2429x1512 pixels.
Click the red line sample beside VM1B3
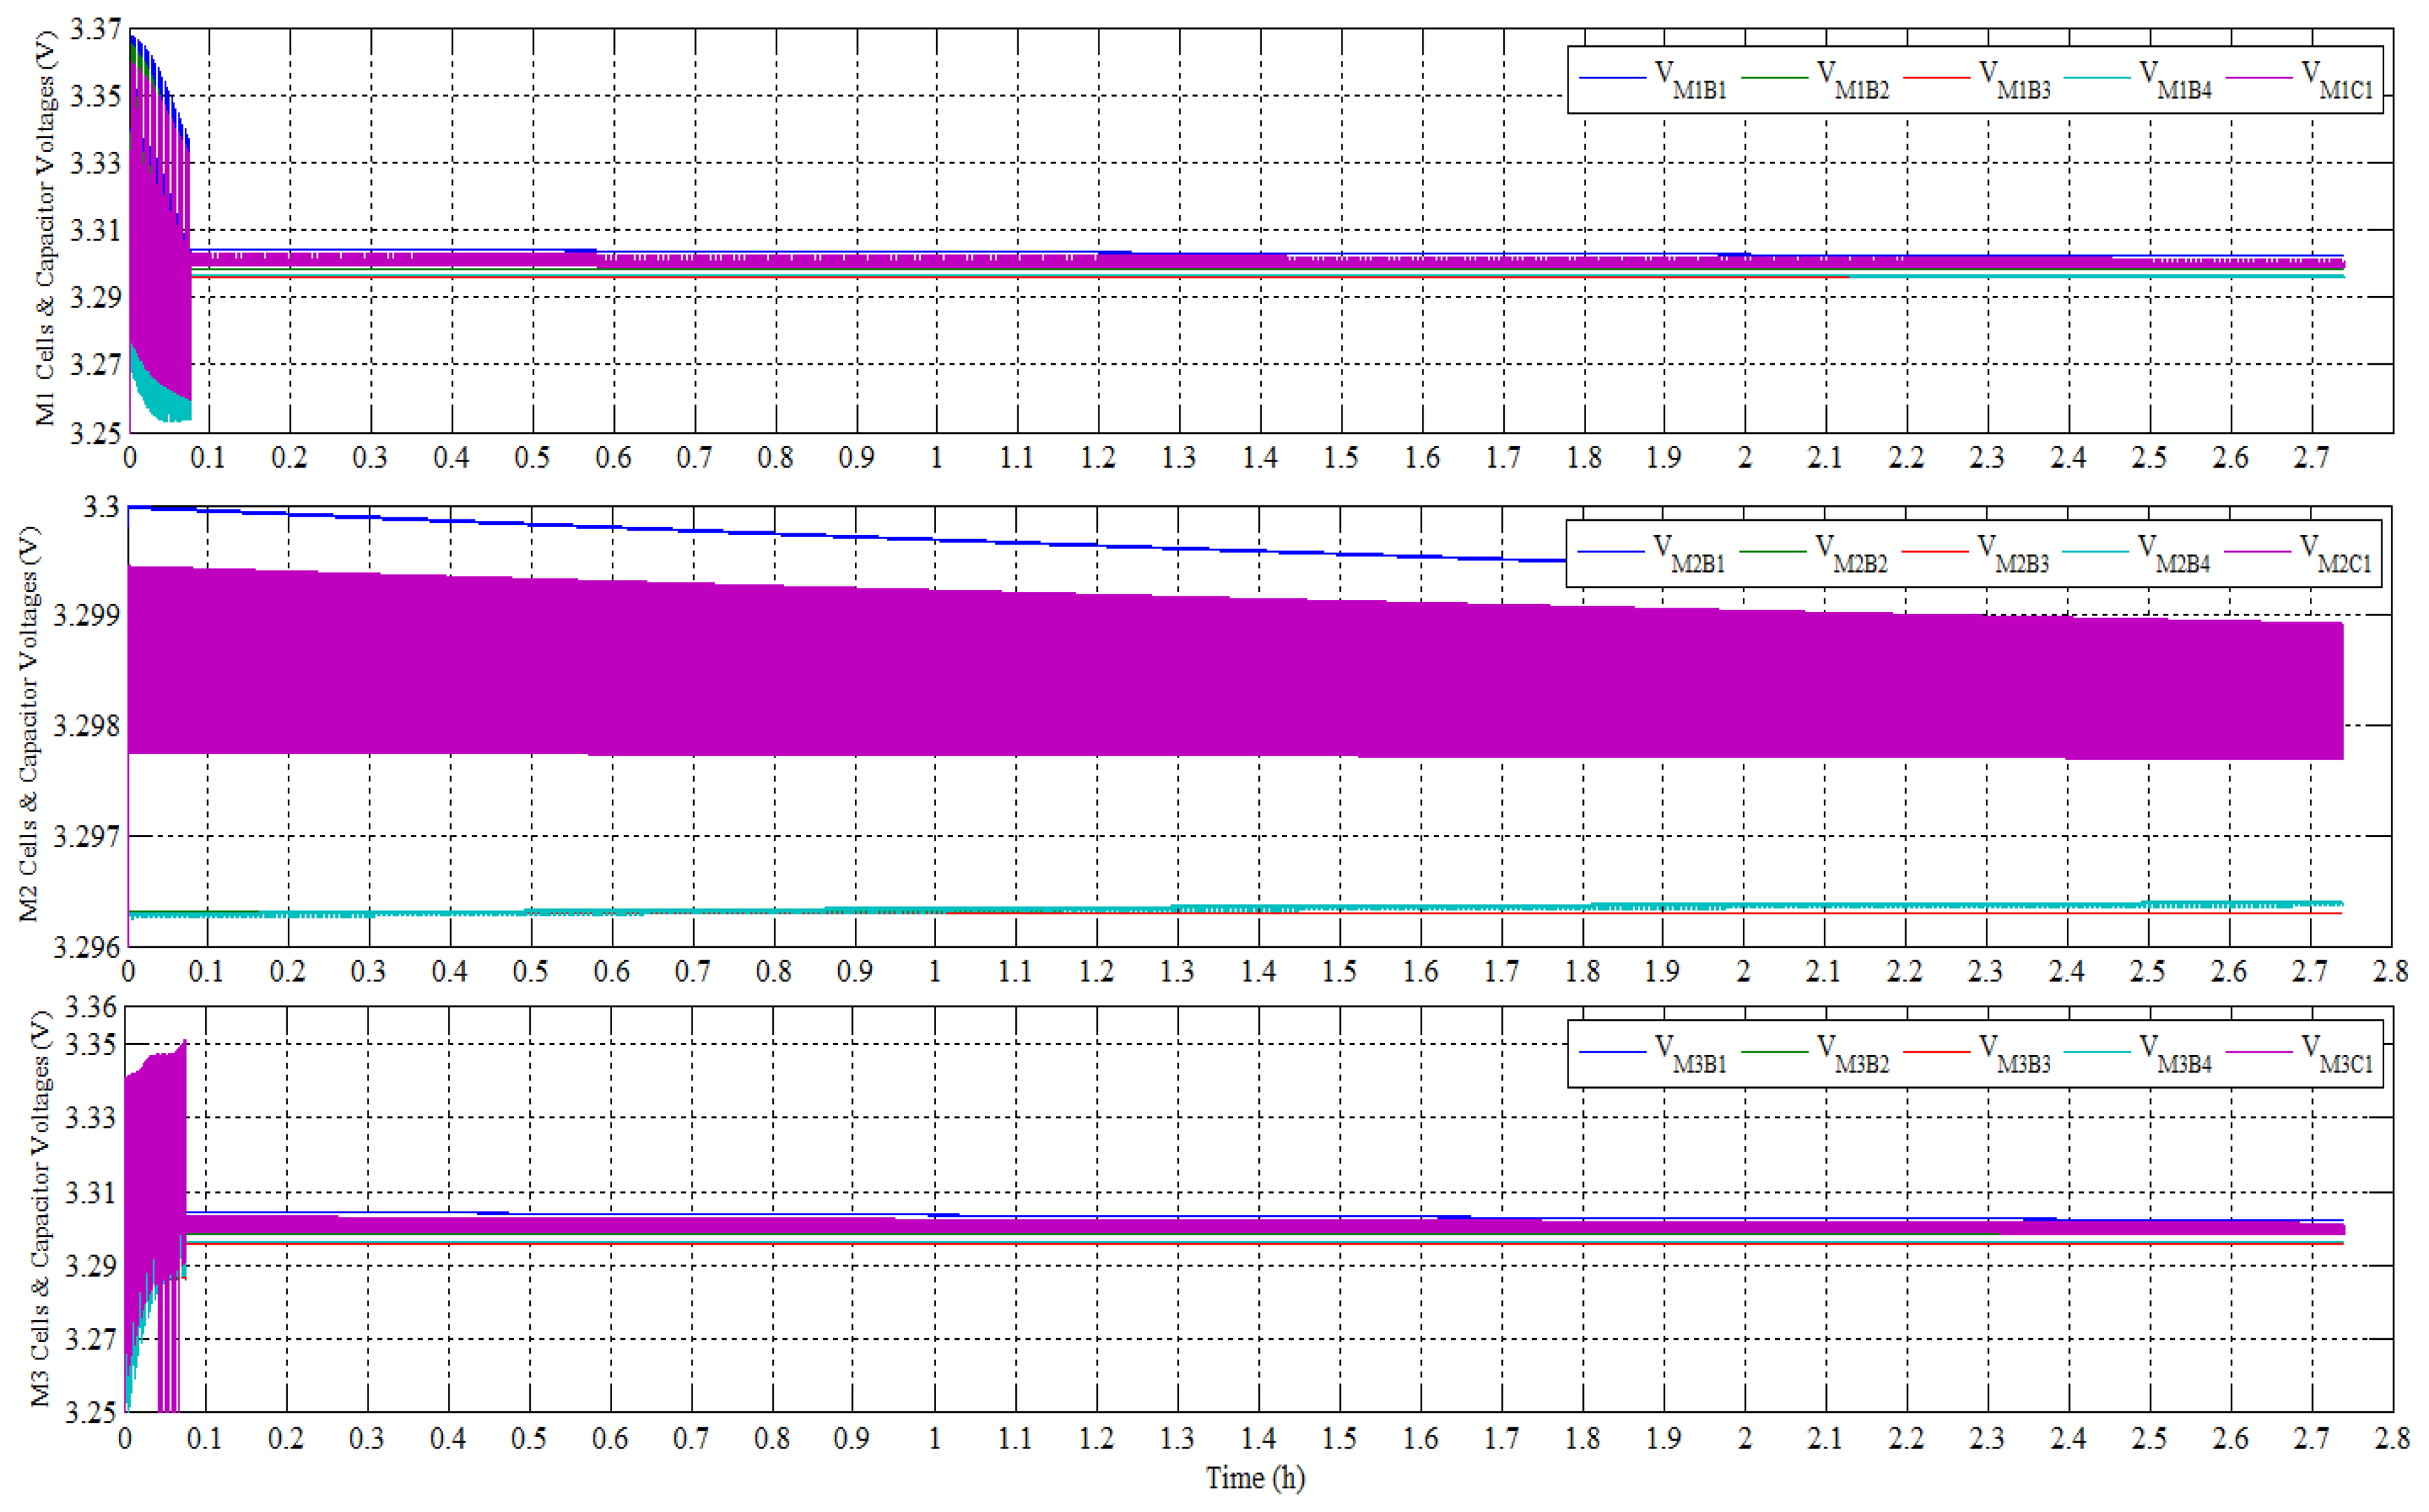(x=1937, y=78)
